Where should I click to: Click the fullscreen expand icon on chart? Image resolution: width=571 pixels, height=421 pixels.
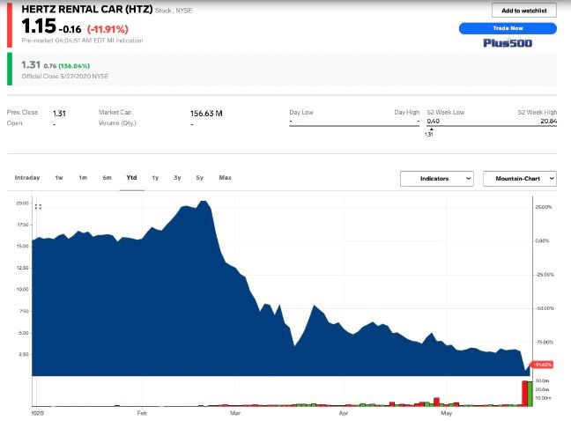[x=38, y=206]
